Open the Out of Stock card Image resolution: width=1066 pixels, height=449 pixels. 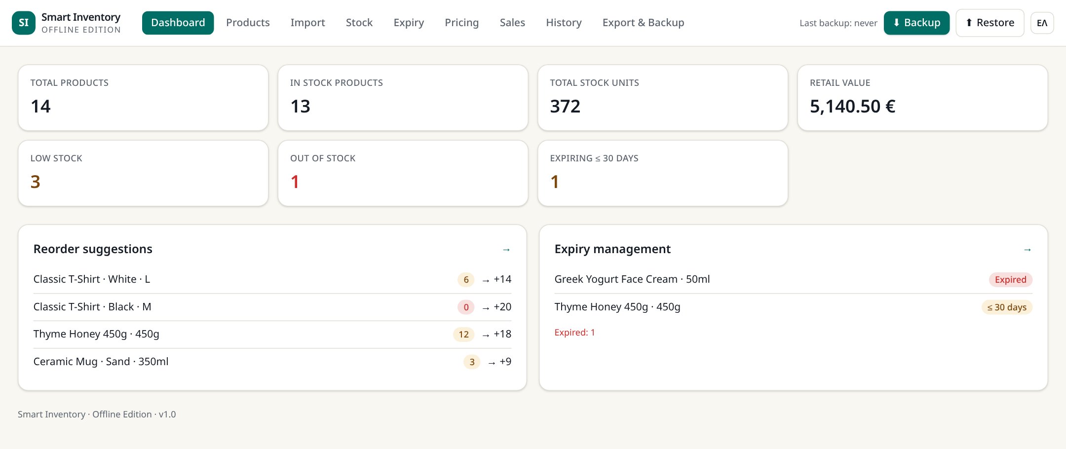[403, 173]
